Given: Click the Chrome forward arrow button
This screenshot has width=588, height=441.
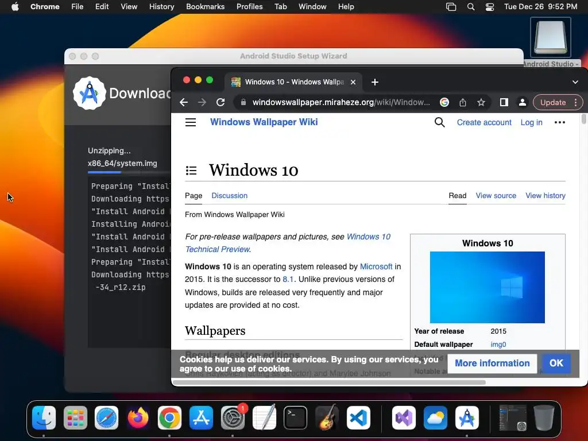Looking at the screenshot, I should tap(202, 102).
